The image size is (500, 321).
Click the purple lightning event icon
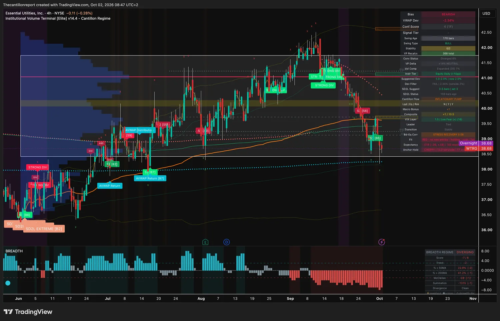tap(382, 242)
